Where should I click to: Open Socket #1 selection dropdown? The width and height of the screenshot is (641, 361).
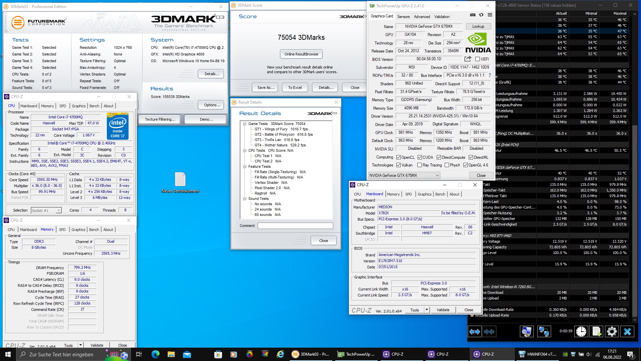(x=46, y=210)
